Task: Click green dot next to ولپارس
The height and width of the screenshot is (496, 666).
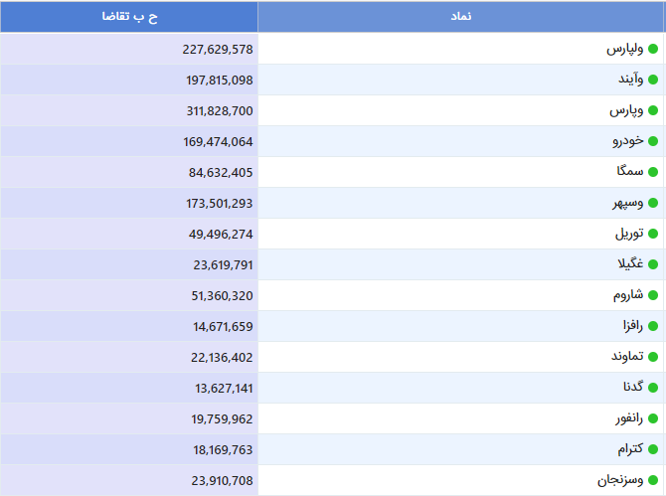Action: point(653,49)
